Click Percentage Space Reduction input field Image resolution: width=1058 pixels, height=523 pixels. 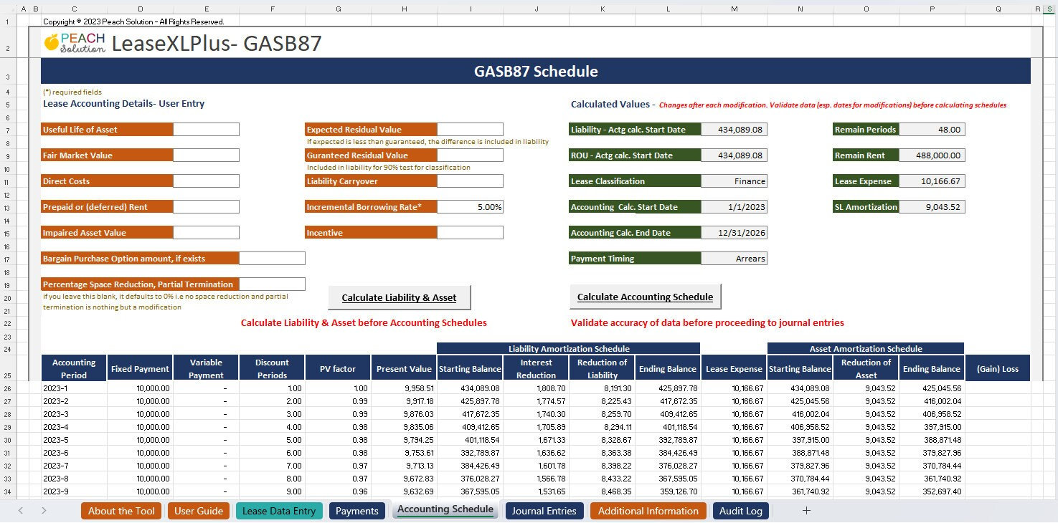coord(272,284)
